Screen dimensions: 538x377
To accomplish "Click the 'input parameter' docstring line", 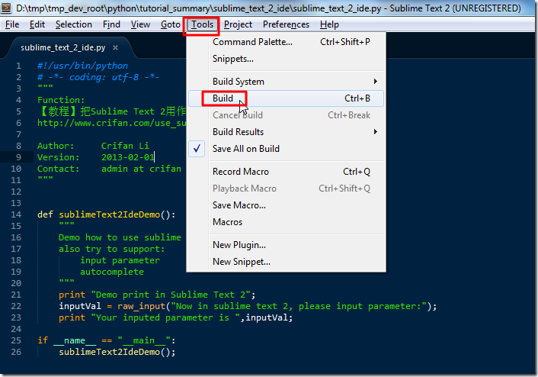I will pyautogui.click(x=120, y=260).
